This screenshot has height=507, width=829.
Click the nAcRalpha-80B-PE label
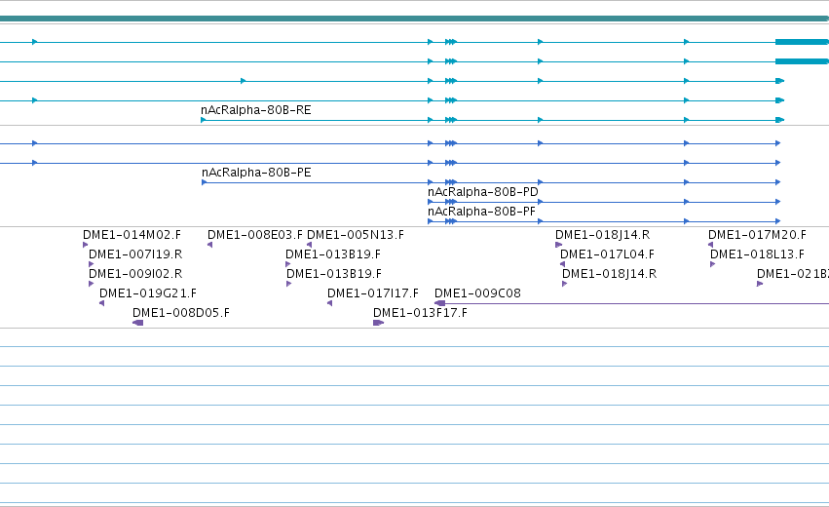point(256,173)
